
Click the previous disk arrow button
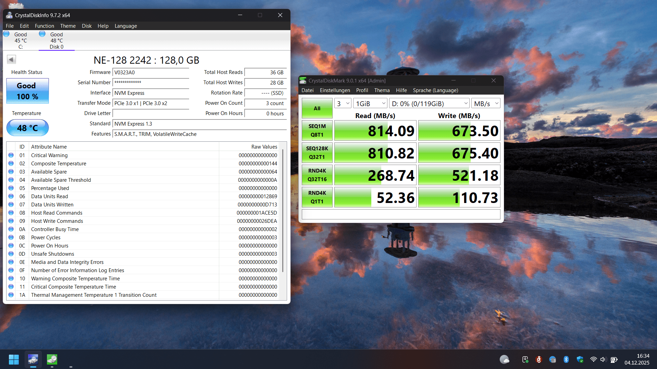(11, 60)
